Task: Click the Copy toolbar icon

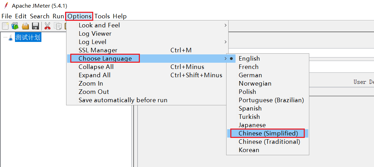Action: point(57,26)
